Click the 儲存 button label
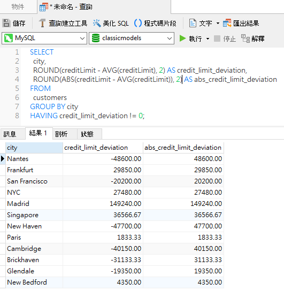This screenshot has width=284, height=291. point(19,24)
